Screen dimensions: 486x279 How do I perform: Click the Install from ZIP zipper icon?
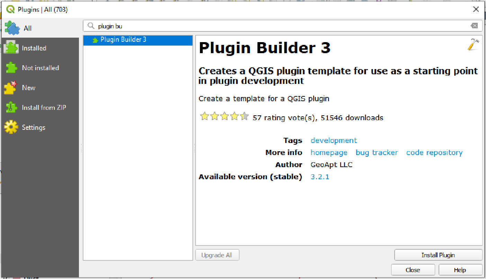coord(11,107)
